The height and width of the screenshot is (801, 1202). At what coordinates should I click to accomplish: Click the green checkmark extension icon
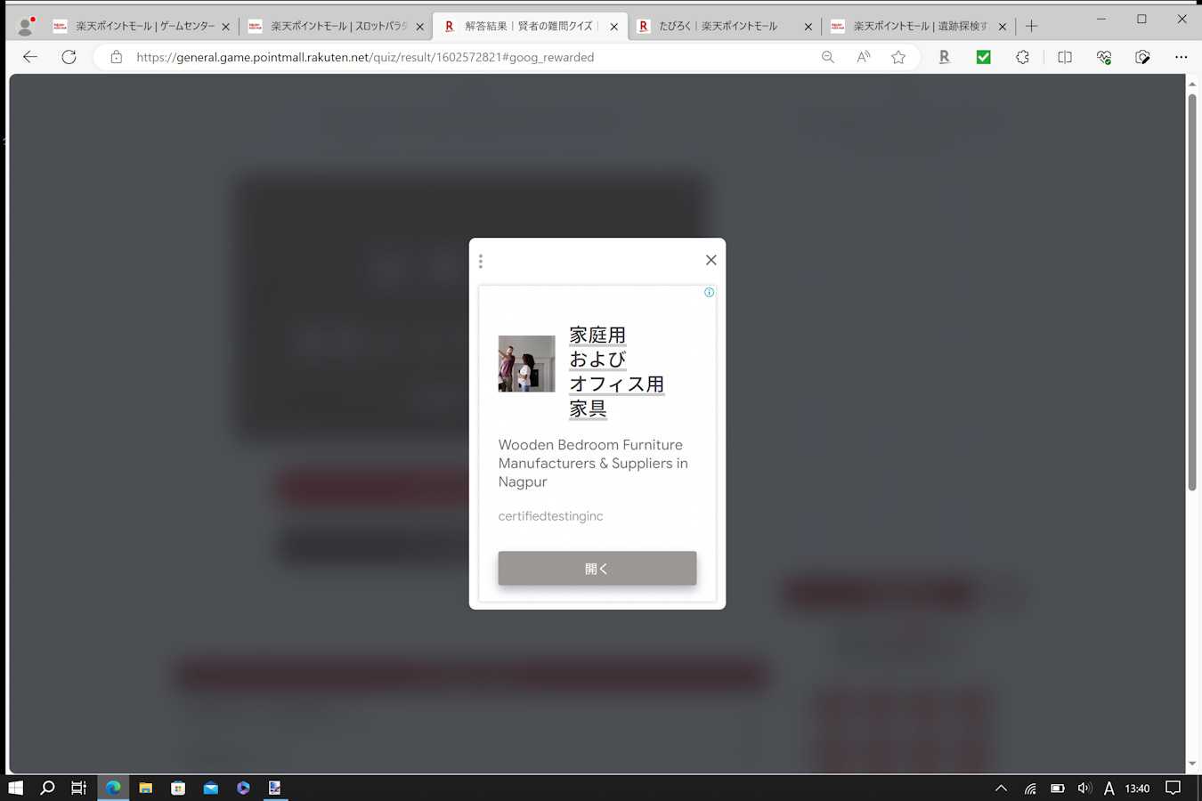pos(983,57)
